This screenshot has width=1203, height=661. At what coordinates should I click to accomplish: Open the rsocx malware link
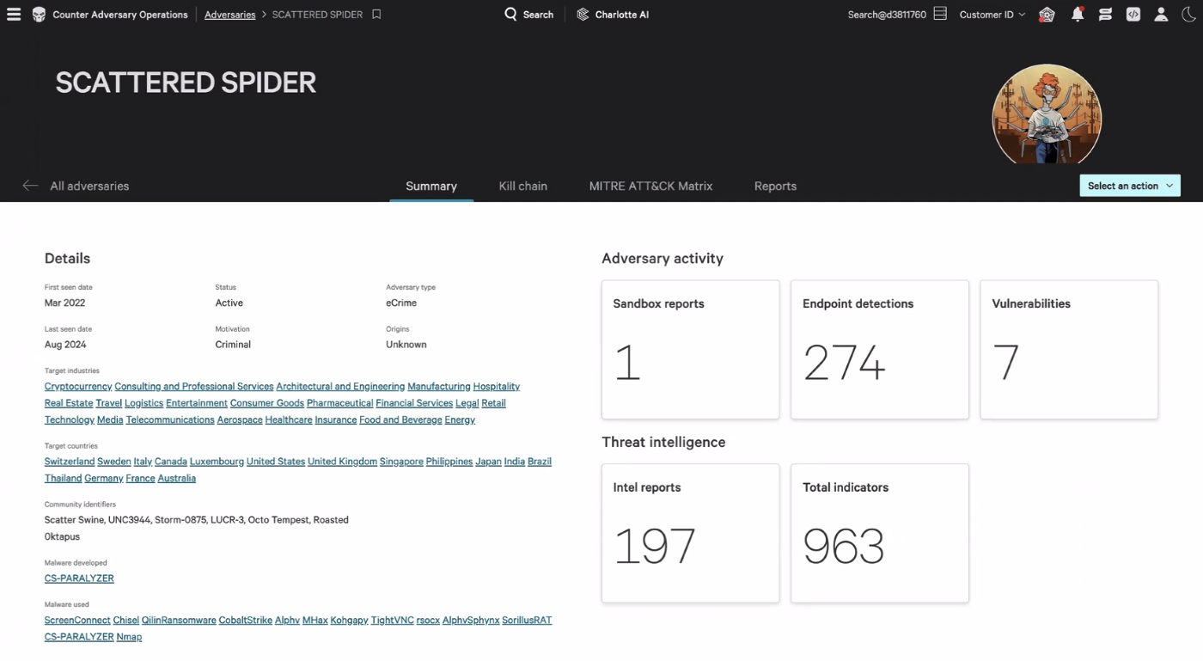pos(428,621)
